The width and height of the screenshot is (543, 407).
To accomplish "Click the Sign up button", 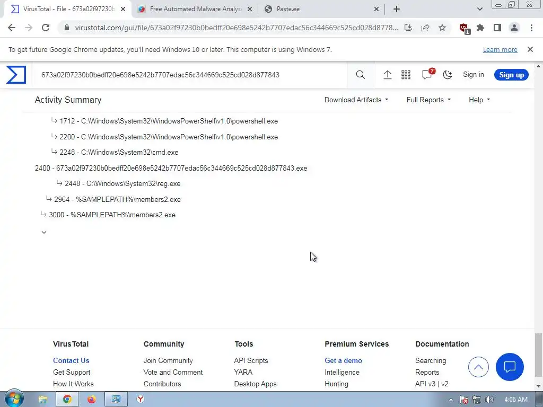I will tap(511, 75).
